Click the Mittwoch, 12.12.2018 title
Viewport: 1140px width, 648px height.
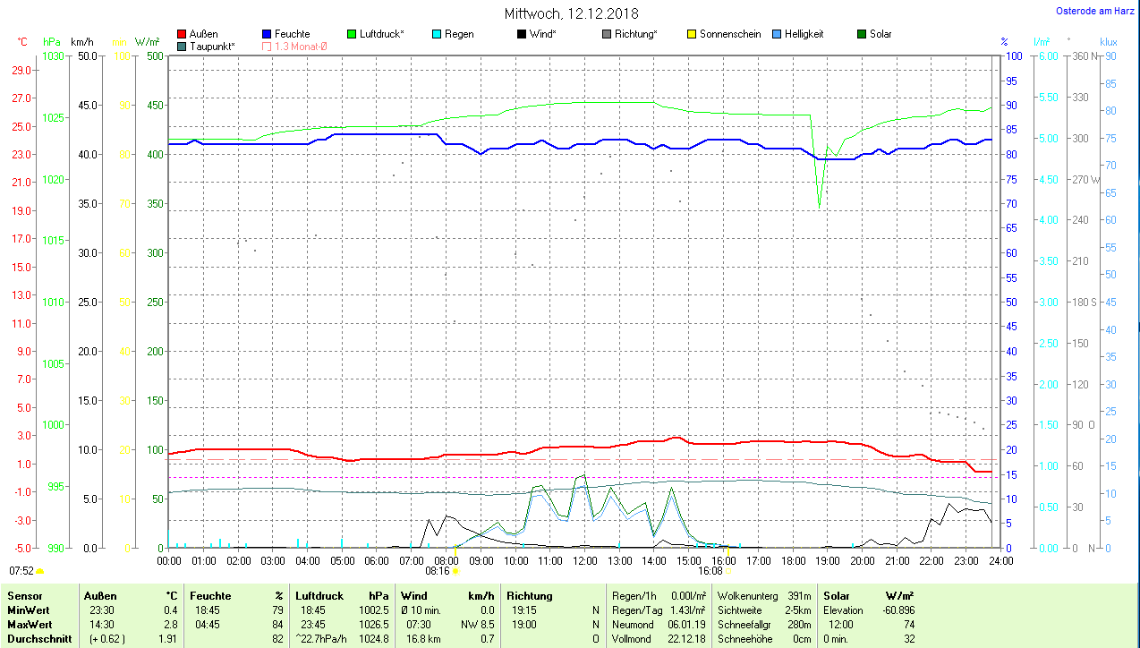click(x=571, y=13)
